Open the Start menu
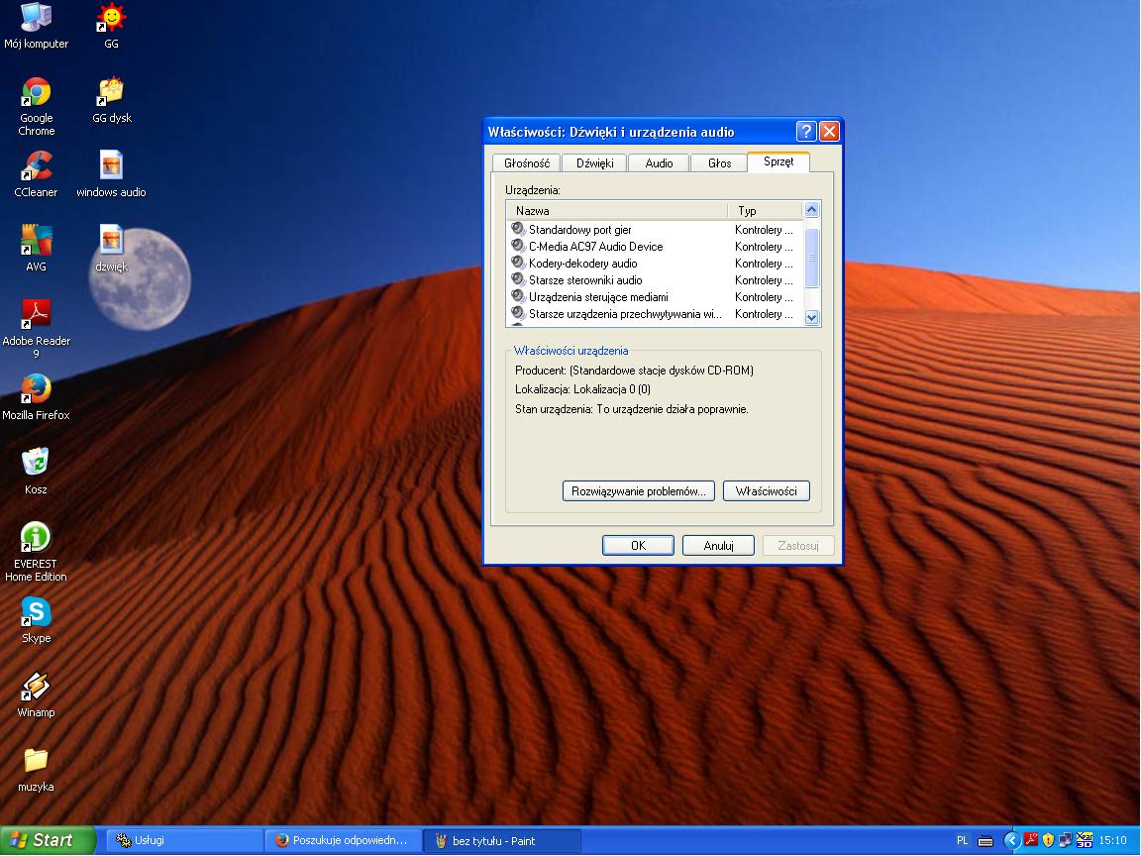 [48, 841]
